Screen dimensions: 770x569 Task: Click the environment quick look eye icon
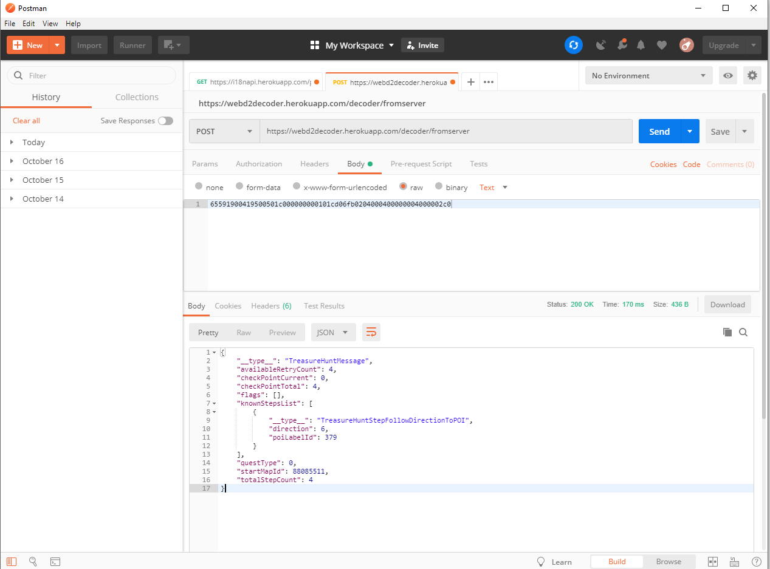tap(728, 75)
